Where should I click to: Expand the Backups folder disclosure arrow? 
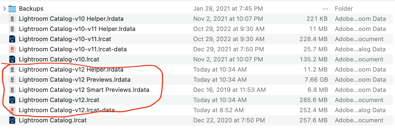tap(4, 9)
